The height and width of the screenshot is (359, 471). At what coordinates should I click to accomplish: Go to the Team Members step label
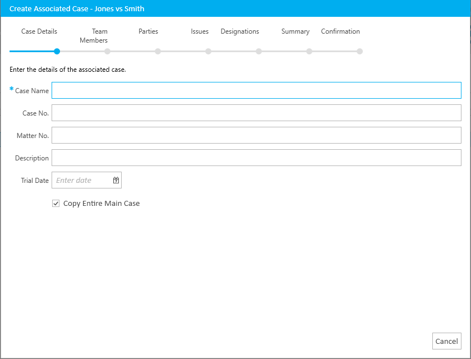[94, 36]
